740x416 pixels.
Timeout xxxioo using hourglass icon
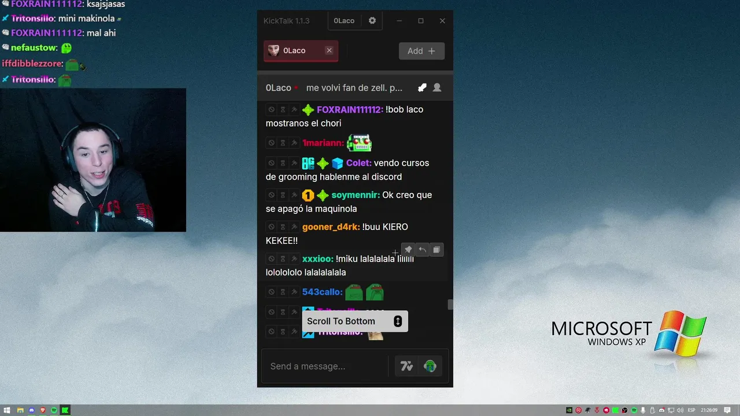coord(283,259)
